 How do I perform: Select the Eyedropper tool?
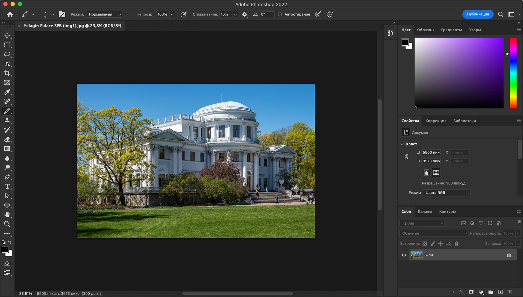[x=7, y=92]
